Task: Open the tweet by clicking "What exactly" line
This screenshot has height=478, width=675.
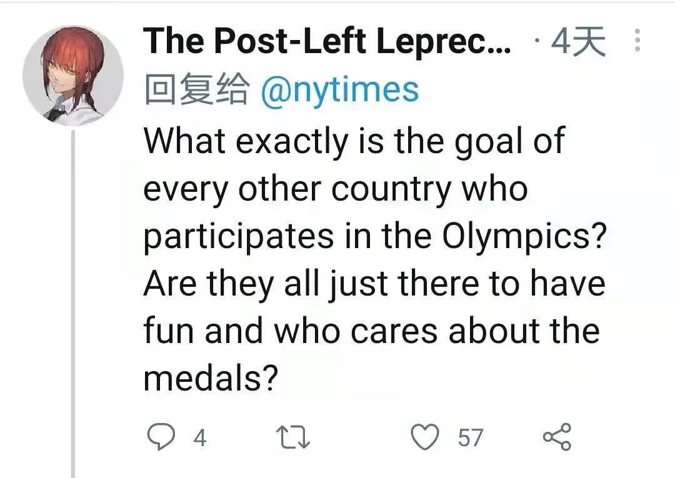Action: (x=354, y=141)
